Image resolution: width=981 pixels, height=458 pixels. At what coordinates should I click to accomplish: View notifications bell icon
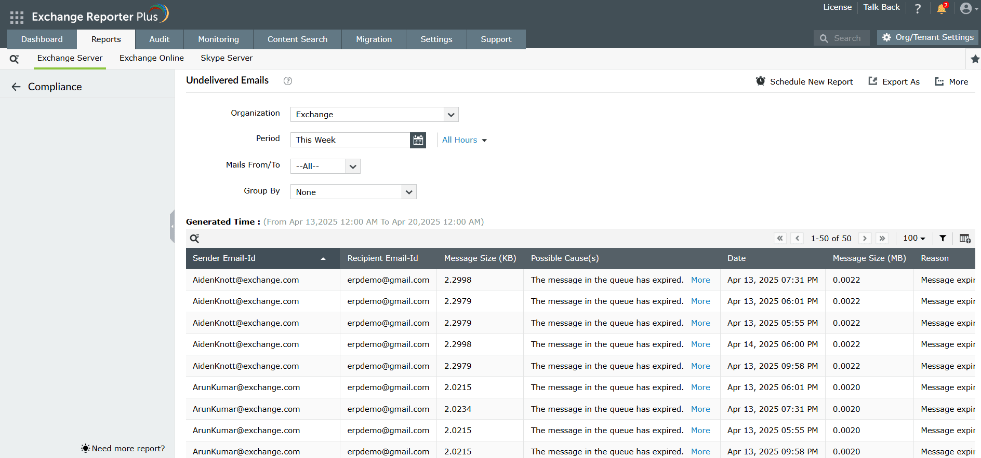pyautogui.click(x=942, y=8)
